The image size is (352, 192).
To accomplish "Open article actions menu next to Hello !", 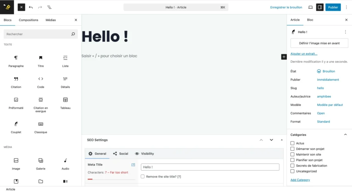I will (345, 32).
